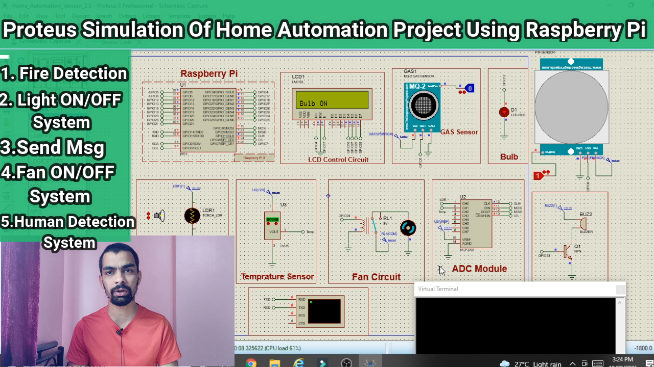
Task: Open the notification center icon
Action: click(x=649, y=364)
